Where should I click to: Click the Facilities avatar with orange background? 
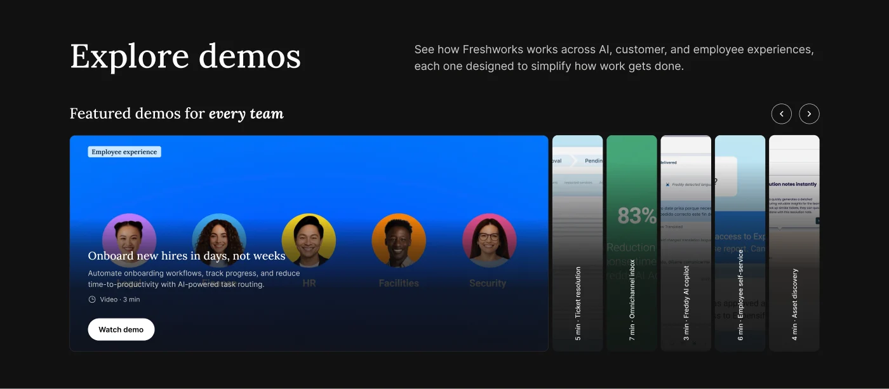[399, 241]
